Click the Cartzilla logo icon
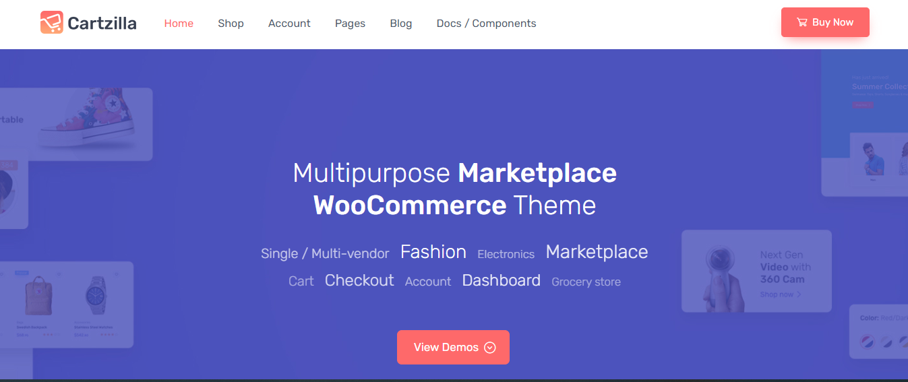This screenshot has height=382, width=908. coord(52,23)
